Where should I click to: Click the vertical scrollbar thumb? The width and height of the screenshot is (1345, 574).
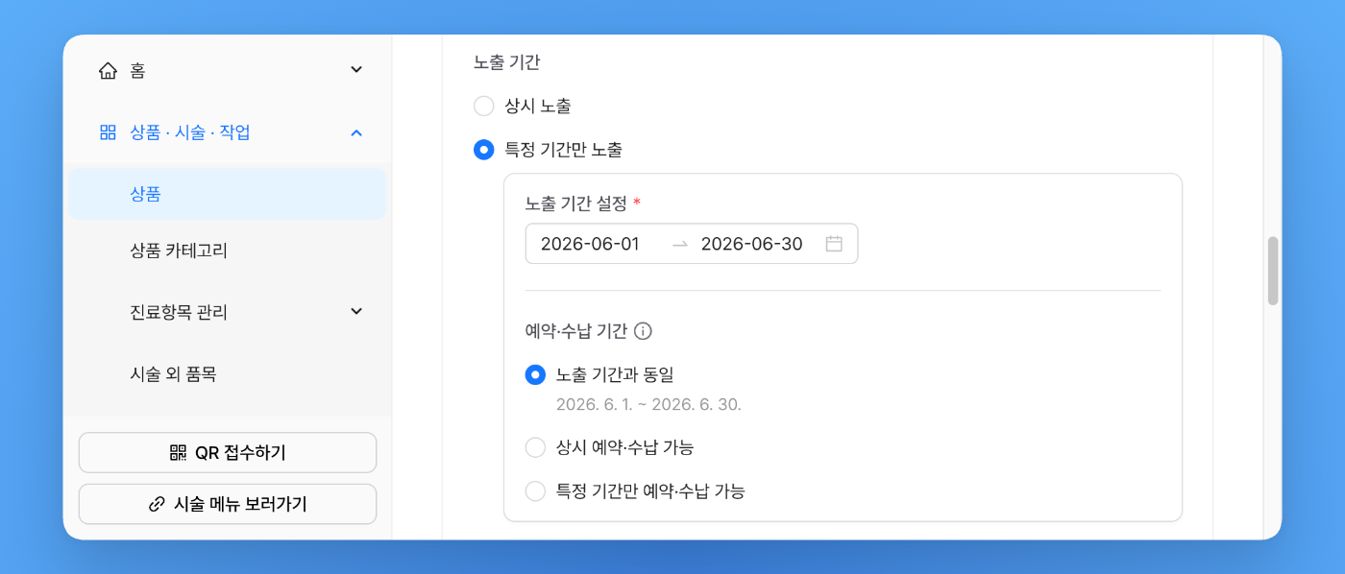pyautogui.click(x=1273, y=271)
